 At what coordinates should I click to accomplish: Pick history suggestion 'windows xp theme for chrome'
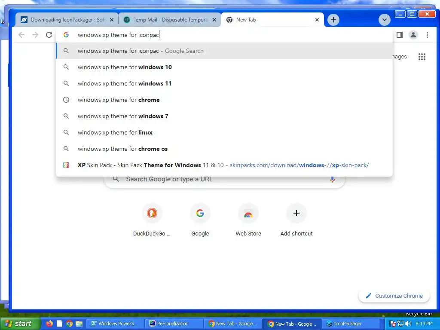(x=224, y=100)
